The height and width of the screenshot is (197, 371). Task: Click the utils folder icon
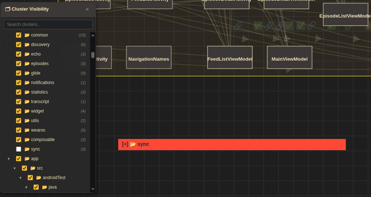coord(27,120)
